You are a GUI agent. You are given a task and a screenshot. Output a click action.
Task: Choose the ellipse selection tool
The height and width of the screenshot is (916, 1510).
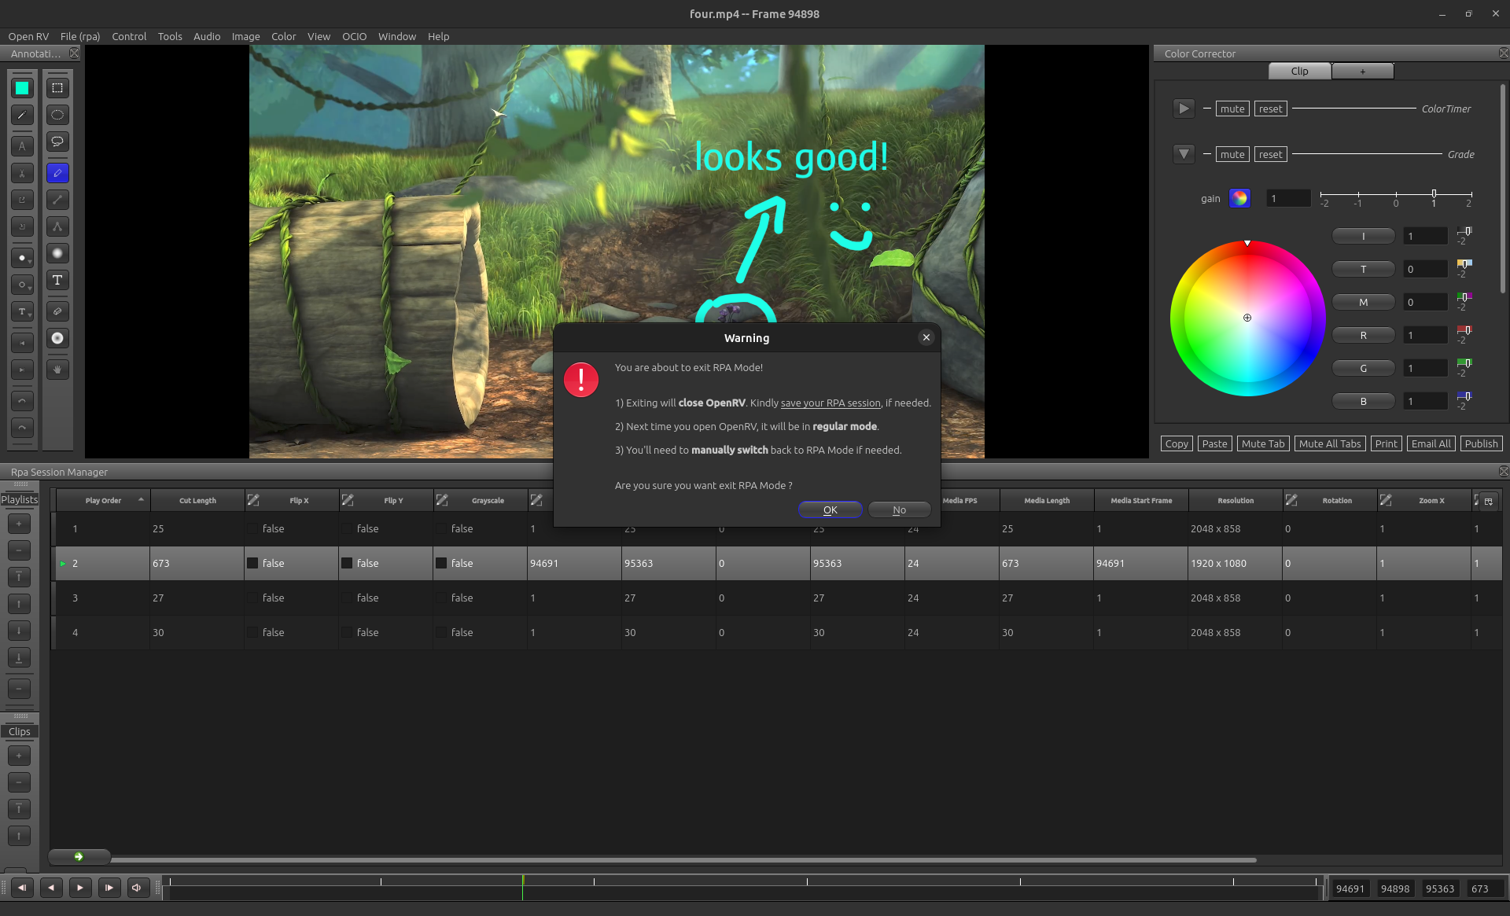point(57,115)
